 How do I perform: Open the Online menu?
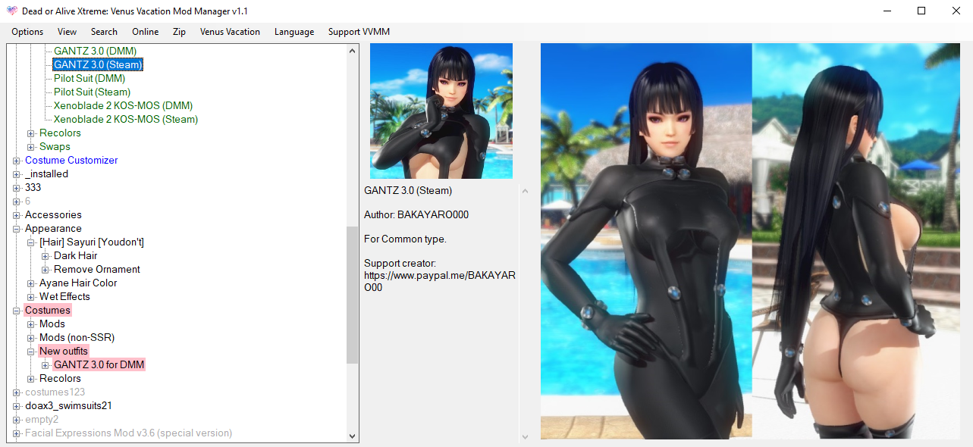coord(145,32)
